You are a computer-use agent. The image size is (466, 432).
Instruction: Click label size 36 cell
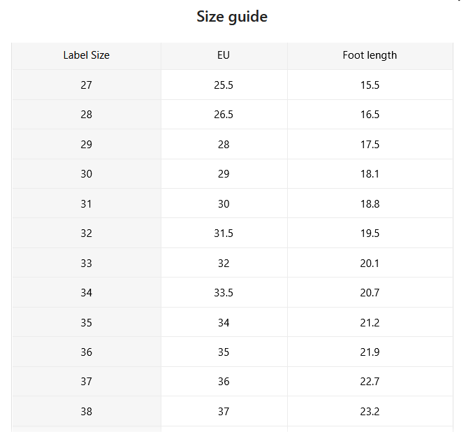[x=87, y=352]
